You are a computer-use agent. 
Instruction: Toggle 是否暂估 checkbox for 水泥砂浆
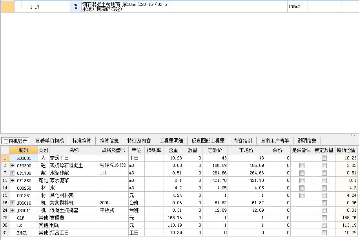coord(302,173)
